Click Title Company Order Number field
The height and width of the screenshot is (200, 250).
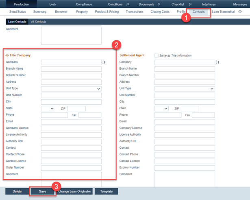pos(71,167)
